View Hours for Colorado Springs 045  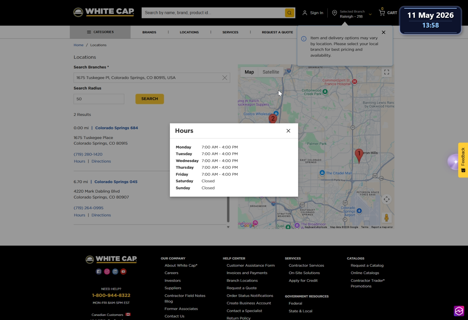(x=79, y=215)
